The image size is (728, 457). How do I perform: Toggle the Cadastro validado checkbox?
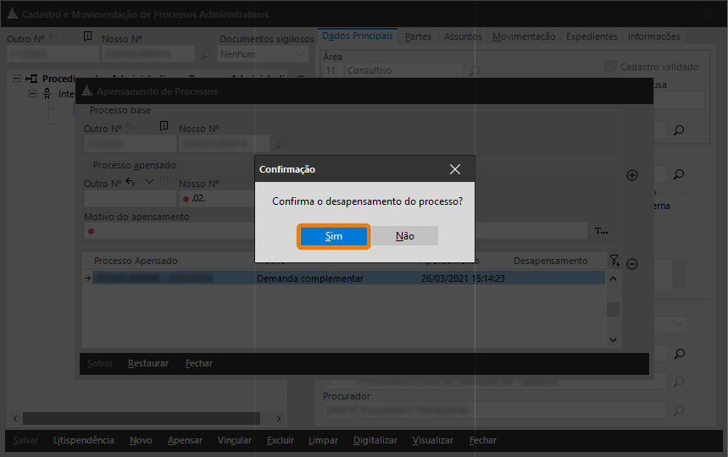pyautogui.click(x=609, y=67)
